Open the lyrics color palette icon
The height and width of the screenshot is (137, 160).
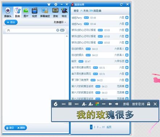click(x=97, y=104)
